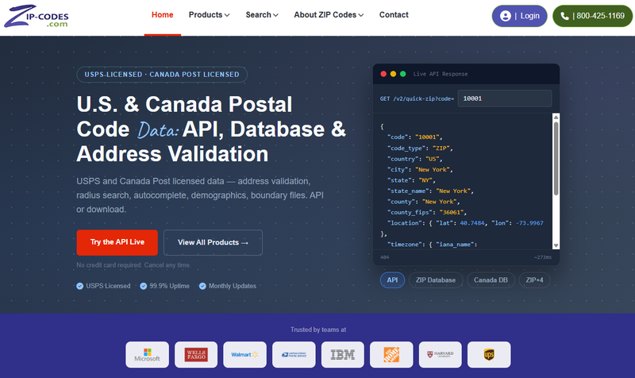Click the Walmart logo card
This screenshot has width=635, height=378.
[x=245, y=354]
